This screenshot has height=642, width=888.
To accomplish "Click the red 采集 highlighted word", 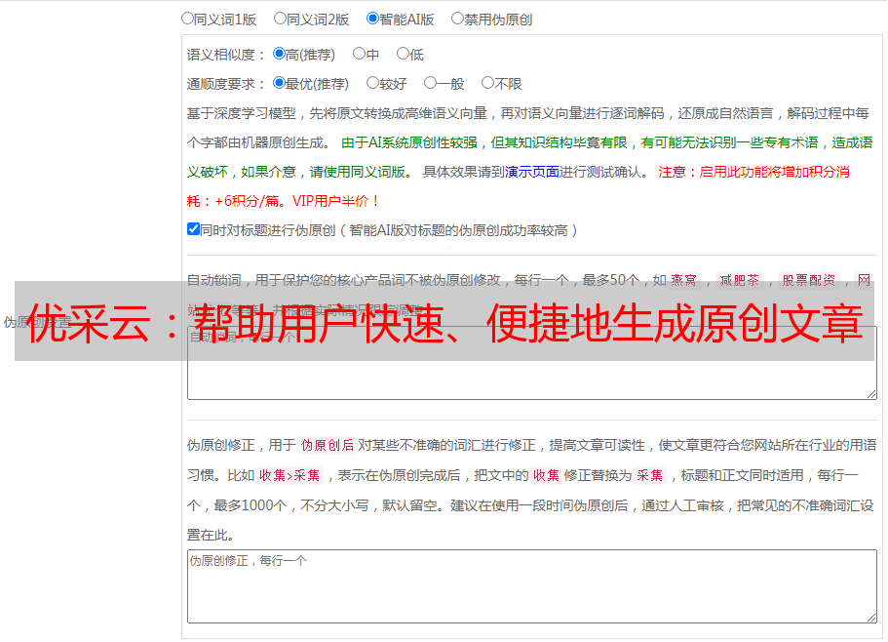I will [649, 475].
